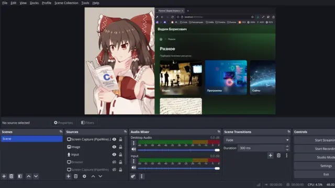Image resolution: width=335 pixels, height=188 pixels.
Task: Remove selected scene with trash icon
Action: [12, 177]
